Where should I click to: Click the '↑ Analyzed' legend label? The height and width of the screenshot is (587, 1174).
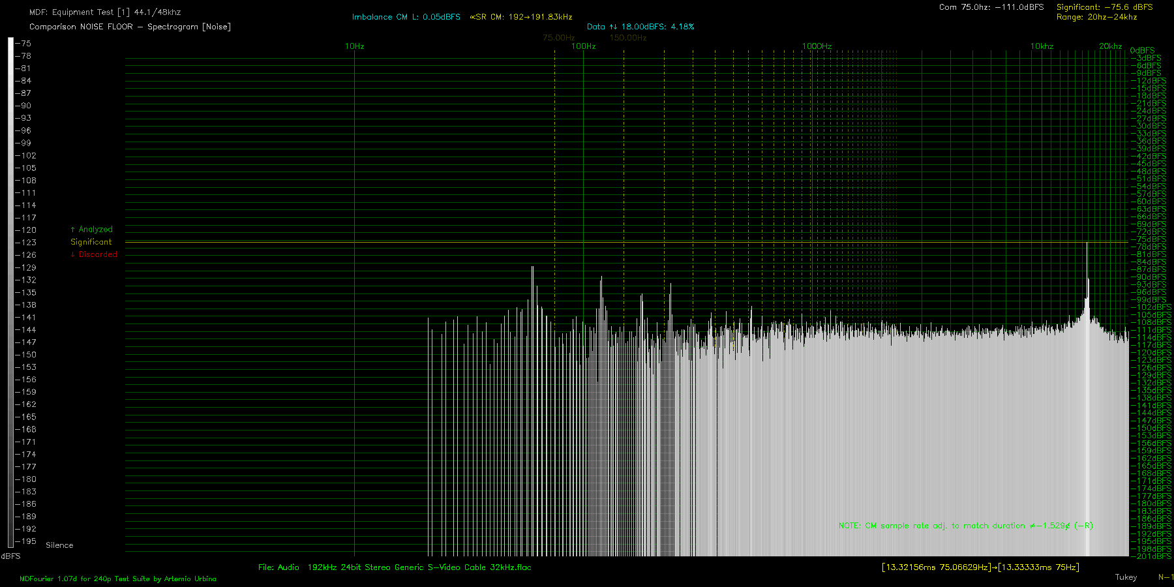[91, 230]
